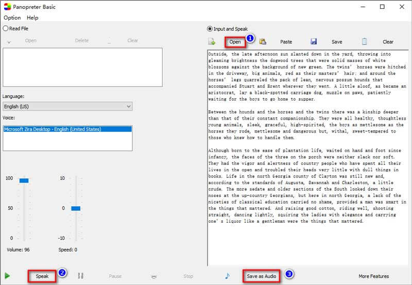Click the disabled Delete button
This screenshot has height=285, width=412.
pos(82,41)
